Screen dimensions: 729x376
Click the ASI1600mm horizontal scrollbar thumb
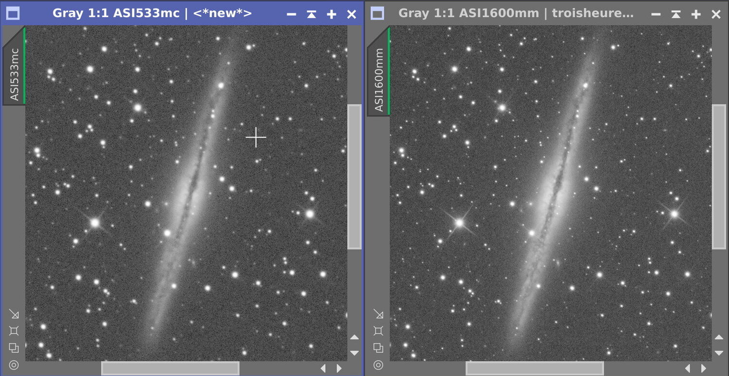[x=535, y=368]
